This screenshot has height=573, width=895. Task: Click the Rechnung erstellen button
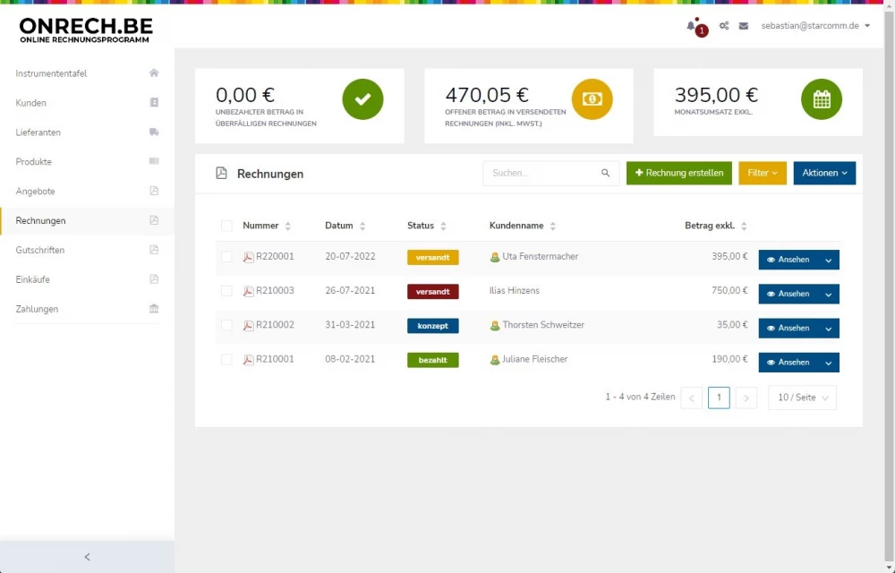click(679, 174)
